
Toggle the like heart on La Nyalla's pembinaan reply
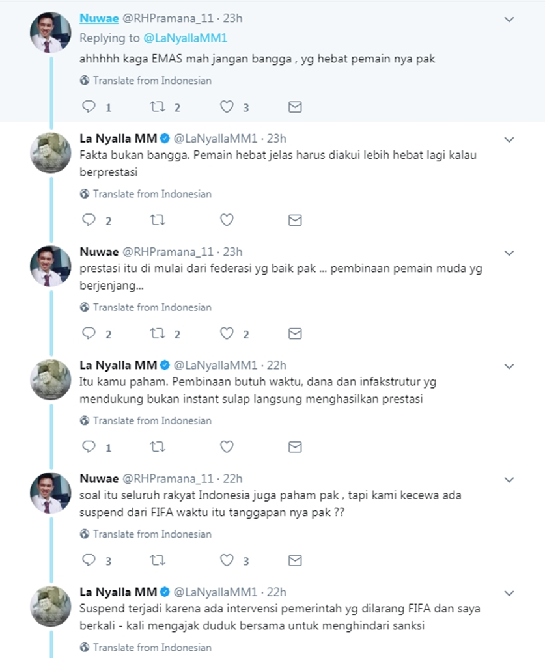227,447
